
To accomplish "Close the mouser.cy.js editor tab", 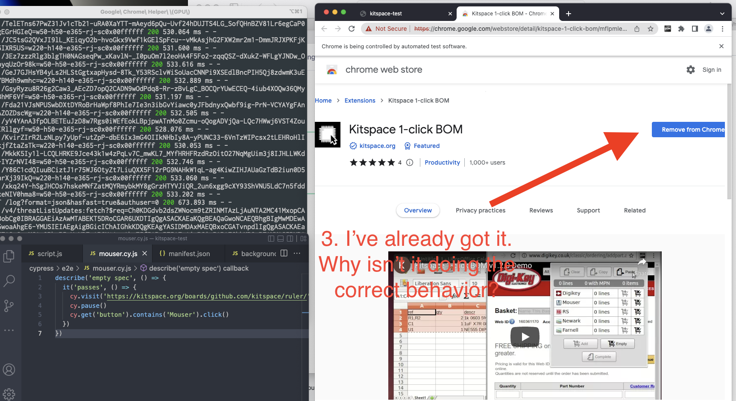I will pyautogui.click(x=145, y=254).
